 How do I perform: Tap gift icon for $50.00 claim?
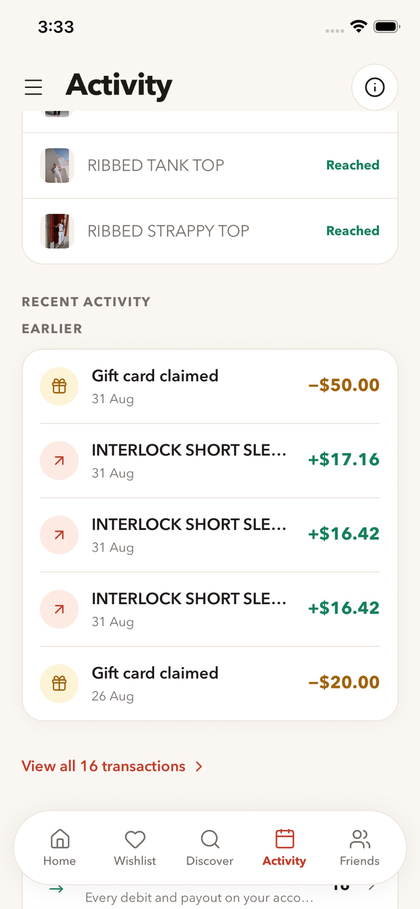pyautogui.click(x=59, y=386)
